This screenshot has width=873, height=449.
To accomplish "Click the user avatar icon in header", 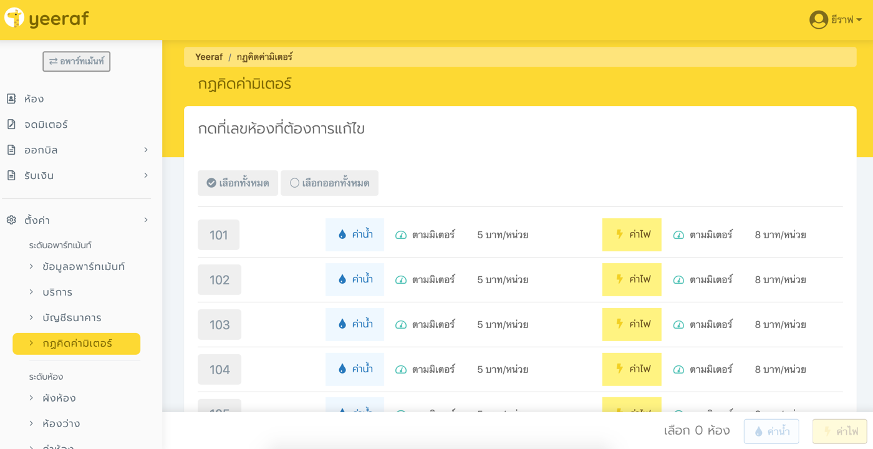I will coord(818,20).
